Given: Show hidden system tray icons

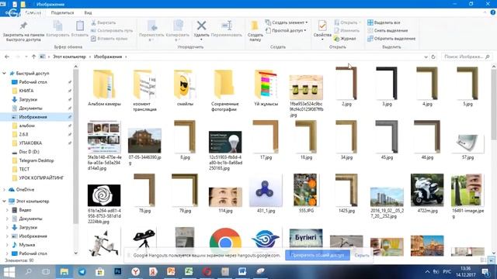Looking at the screenshot, I should (x=427, y=272).
